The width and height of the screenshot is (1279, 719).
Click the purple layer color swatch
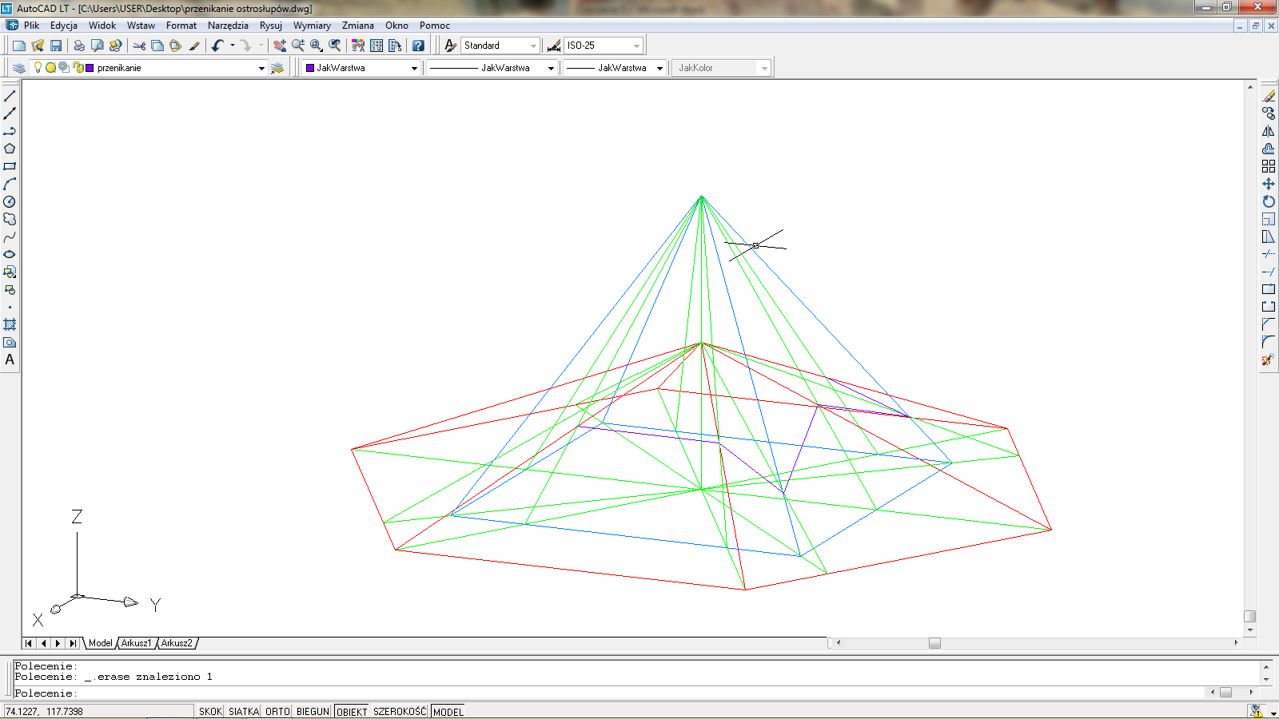point(90,68)
